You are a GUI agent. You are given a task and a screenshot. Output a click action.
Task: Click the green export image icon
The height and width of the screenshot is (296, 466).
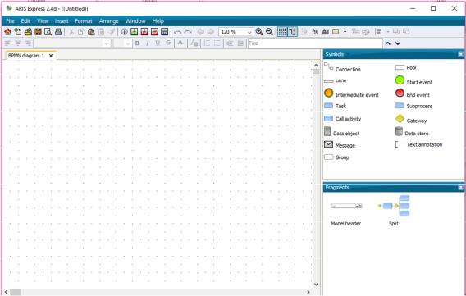(x=135, y=32)
